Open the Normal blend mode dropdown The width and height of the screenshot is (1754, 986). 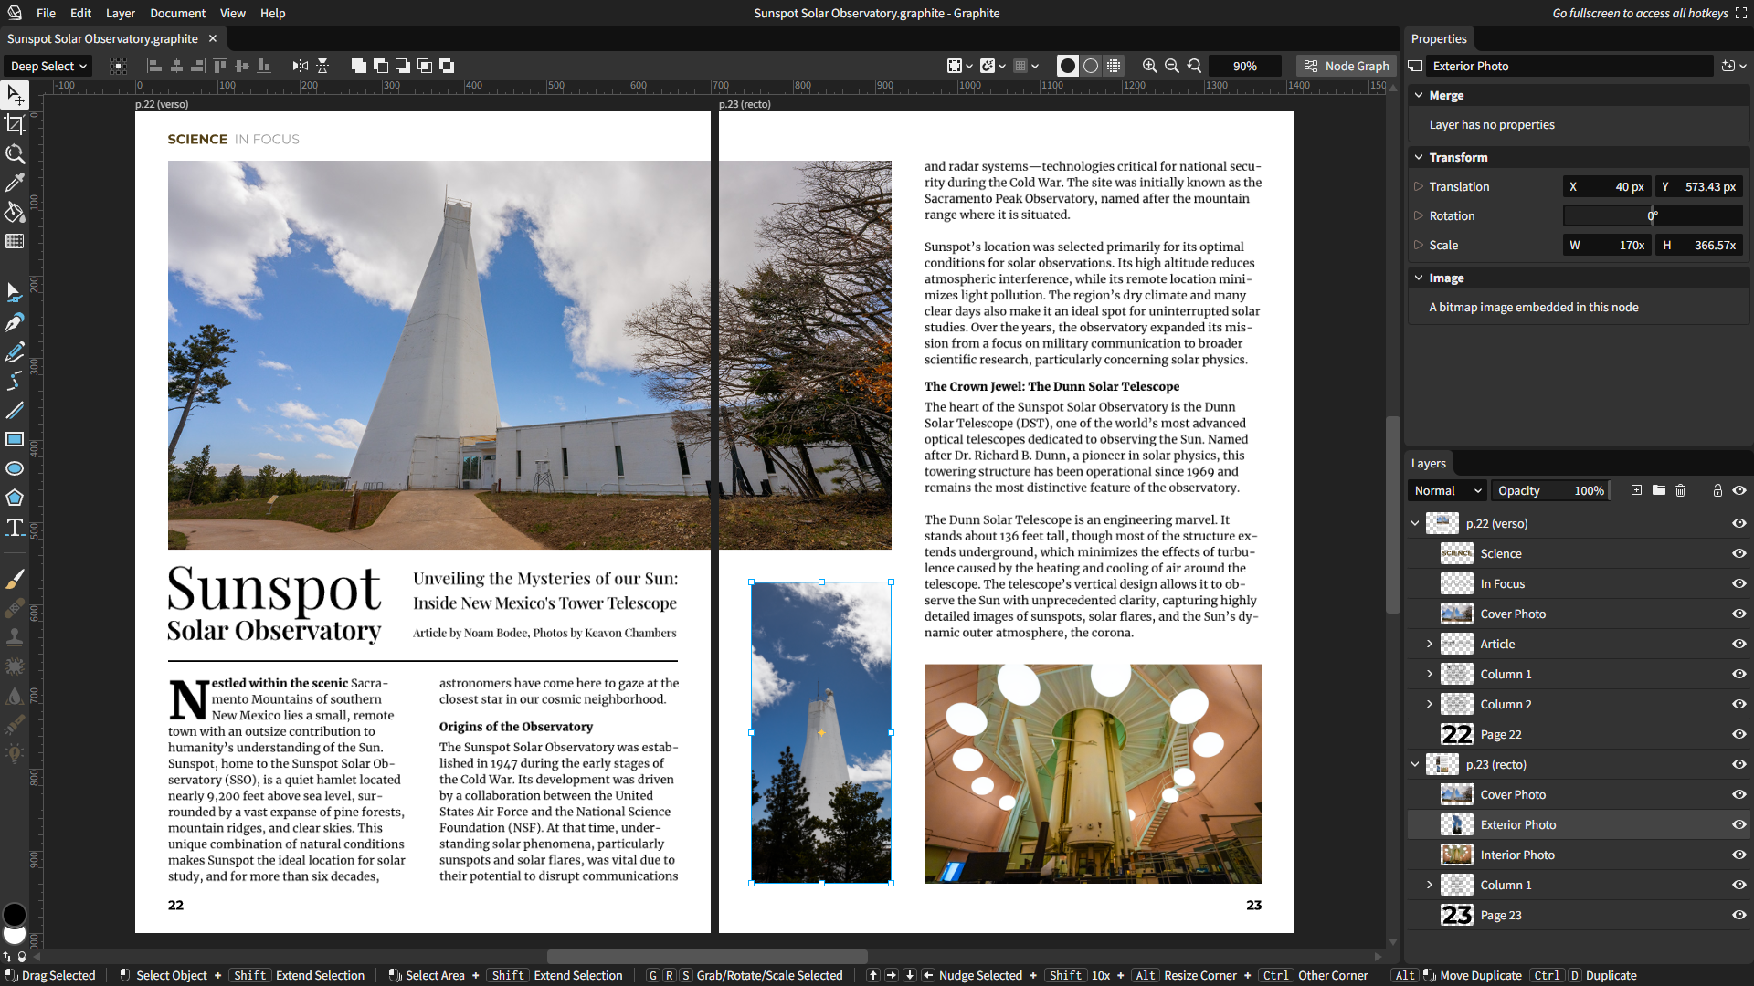point(1447,491)
